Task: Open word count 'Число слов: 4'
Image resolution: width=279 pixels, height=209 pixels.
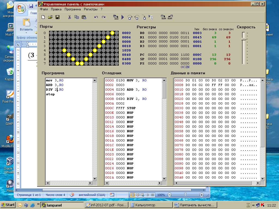Action: click(55, 195)
